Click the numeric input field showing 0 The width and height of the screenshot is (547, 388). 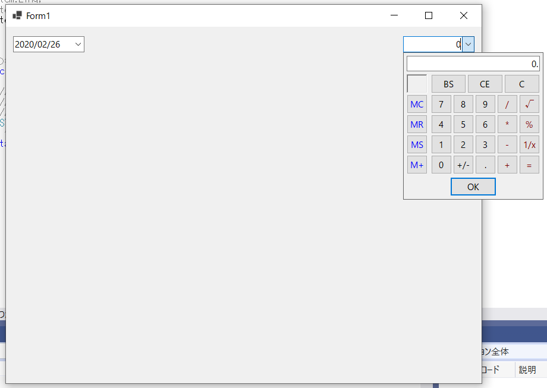433,45
